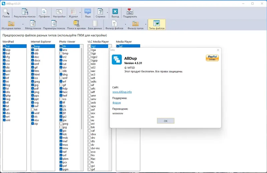Viewport: 267px width, 173px height.
Task: Select svg row in Internet Explorer
Action: pos(43,103)
